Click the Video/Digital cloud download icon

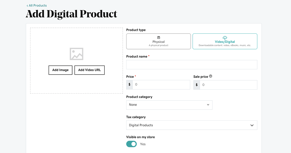point(225,37)
